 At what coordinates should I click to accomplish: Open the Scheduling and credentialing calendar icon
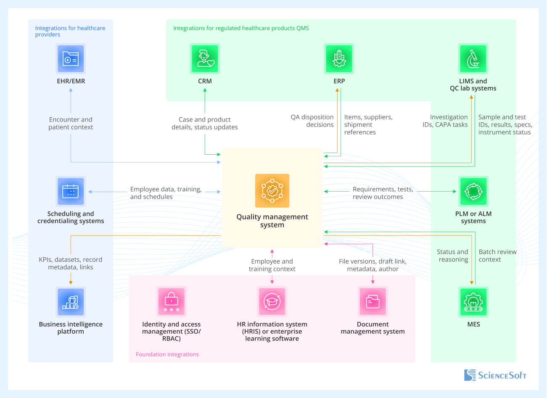(x=70, y=191)
